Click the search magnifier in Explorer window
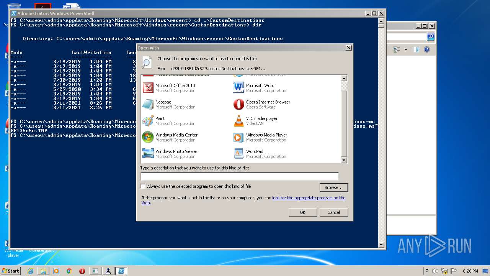This screenshot has width=490, height=276. tap(431, 37)
